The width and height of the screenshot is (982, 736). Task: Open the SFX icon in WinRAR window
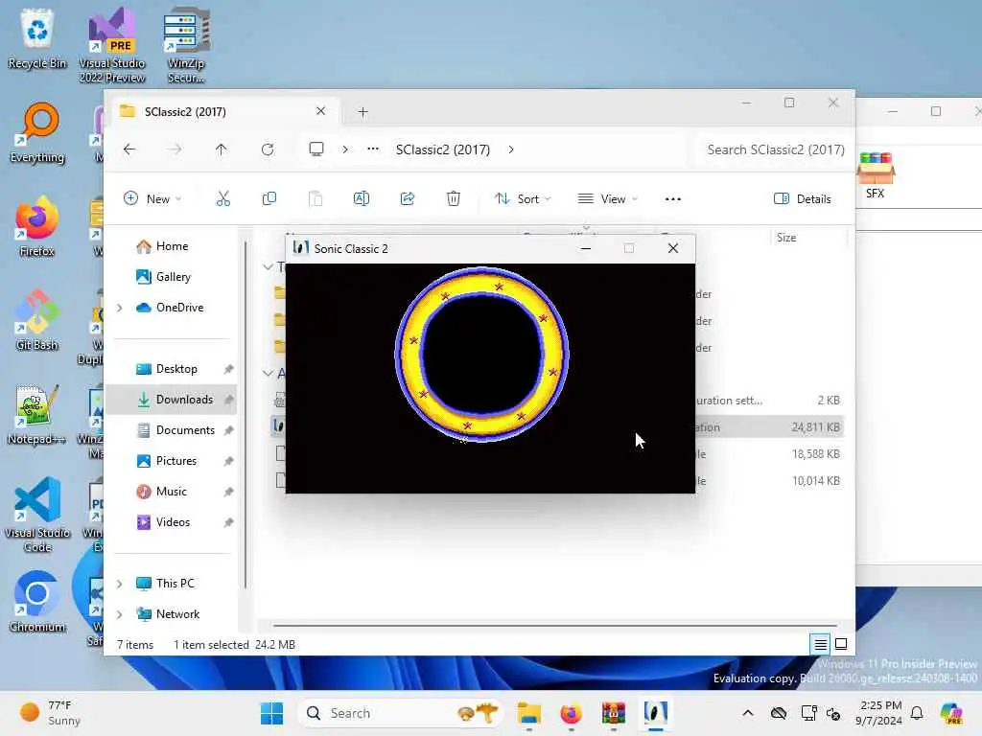pyautogui.click(x=875, y=175)
